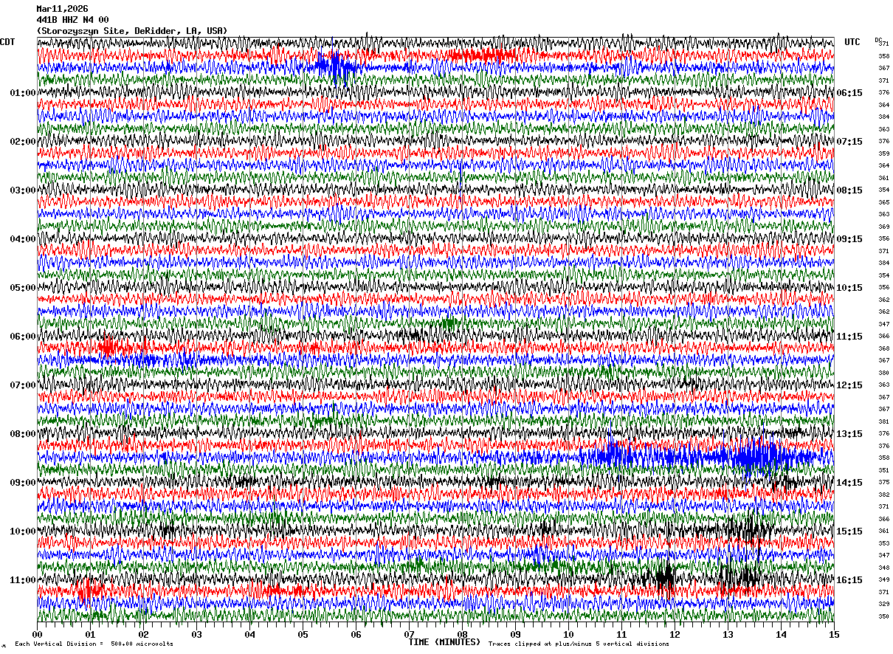Click the 16:15 UTC time label
This screenshot has height=654, width=893.
click(849, 580)
